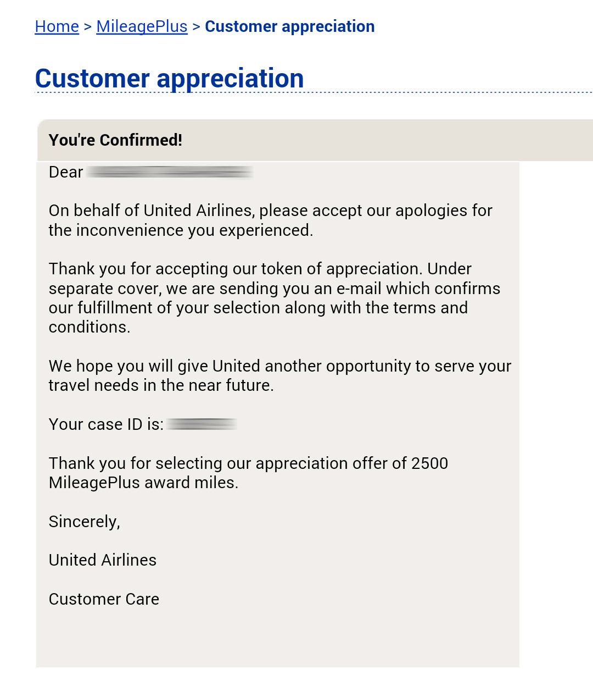Click the United Airlines signature line

point(103,560)
